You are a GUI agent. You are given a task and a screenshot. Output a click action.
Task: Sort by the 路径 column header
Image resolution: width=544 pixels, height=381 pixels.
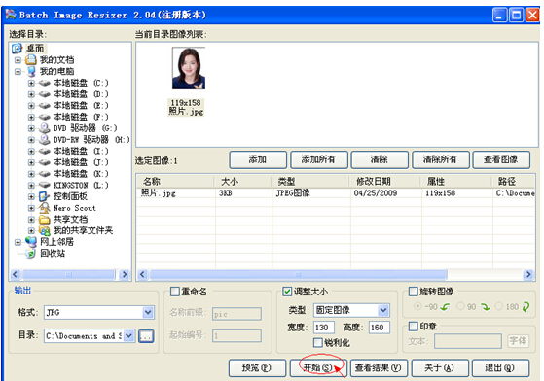(x=514, y=181)
